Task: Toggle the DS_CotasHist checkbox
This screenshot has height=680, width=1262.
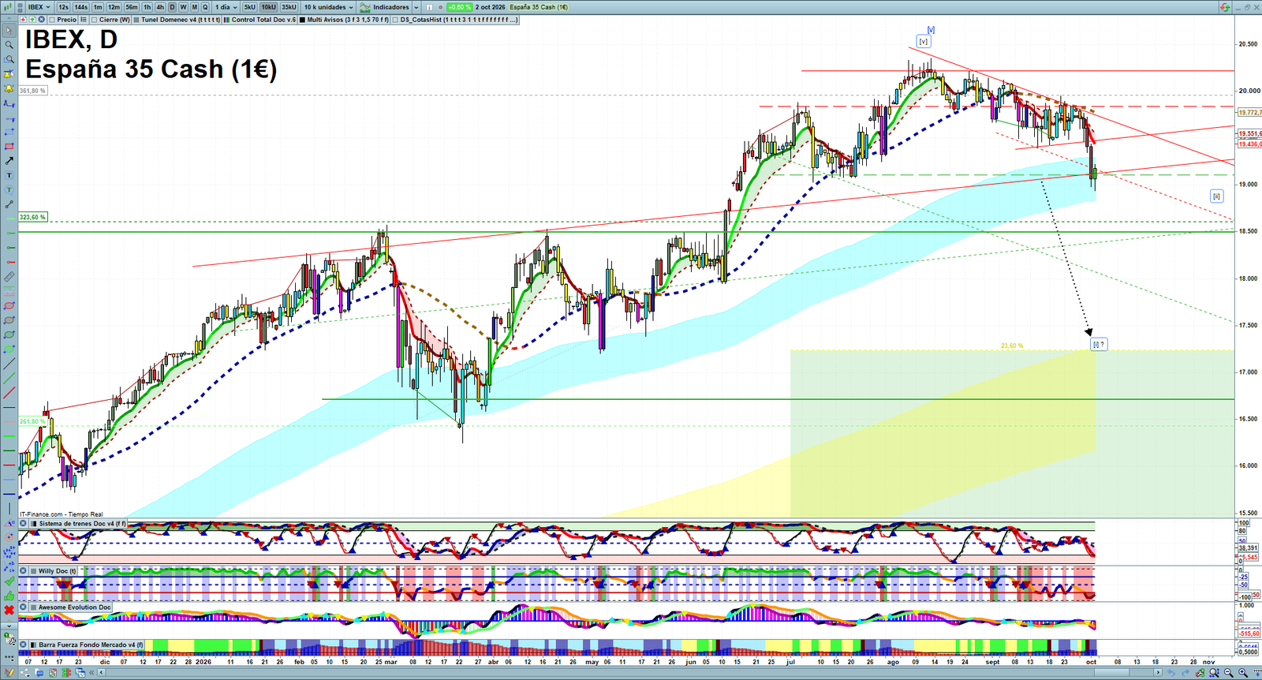Action: point(396,20)
